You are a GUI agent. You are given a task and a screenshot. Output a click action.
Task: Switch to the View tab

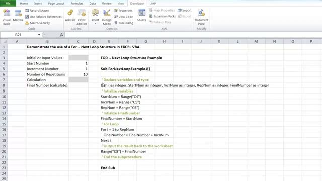coord(121,4)
